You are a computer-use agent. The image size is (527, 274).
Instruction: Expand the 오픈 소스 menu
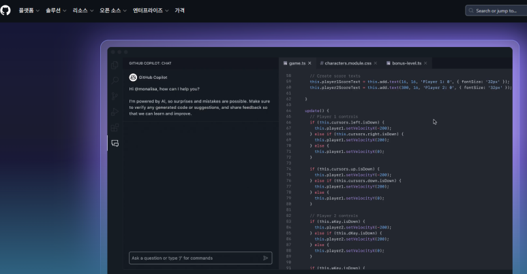(113, 10)
